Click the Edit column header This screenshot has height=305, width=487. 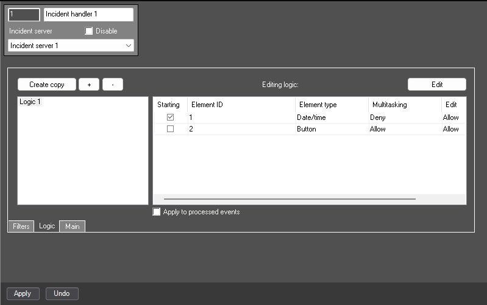453,105
